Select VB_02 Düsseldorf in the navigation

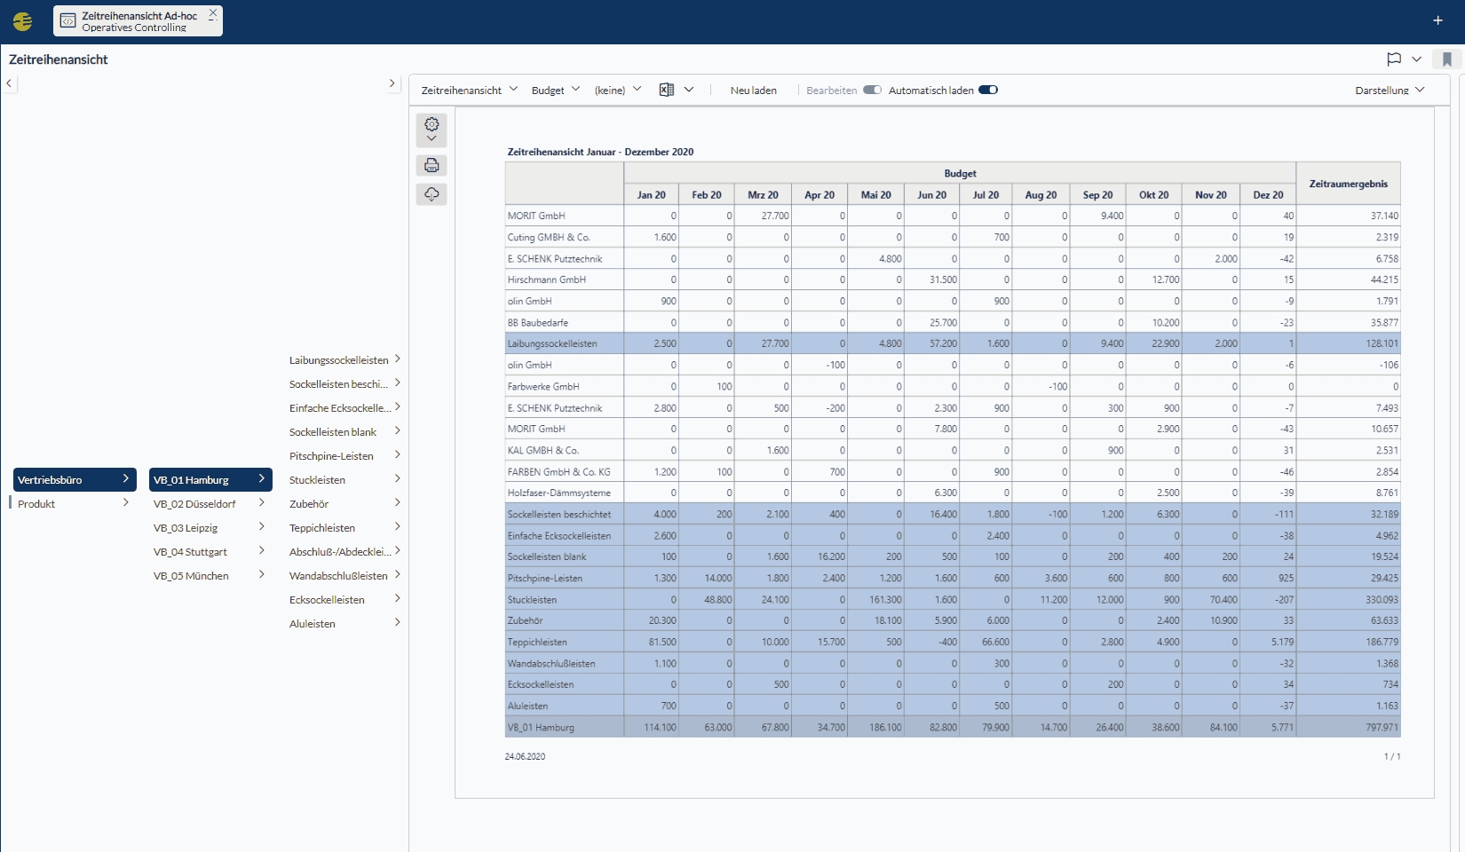click(194, 504)
